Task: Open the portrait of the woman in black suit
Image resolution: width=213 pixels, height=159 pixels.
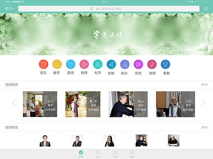Action: pos(109,141)
